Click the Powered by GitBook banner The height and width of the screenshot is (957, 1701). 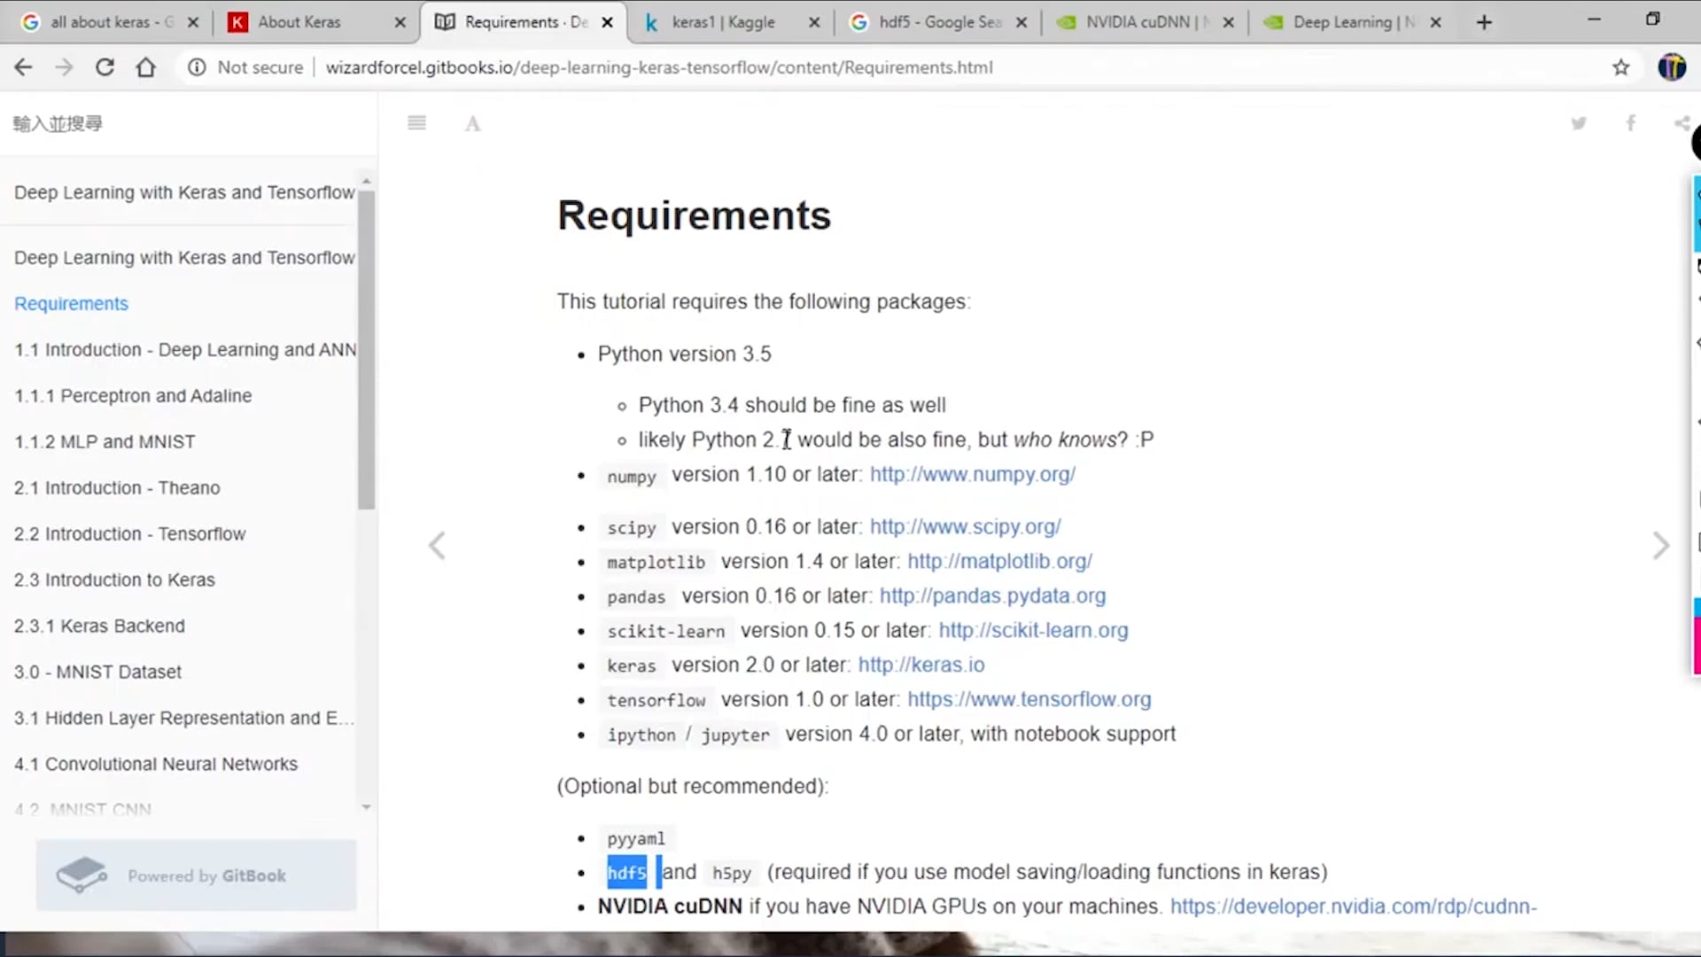[197, 875]
